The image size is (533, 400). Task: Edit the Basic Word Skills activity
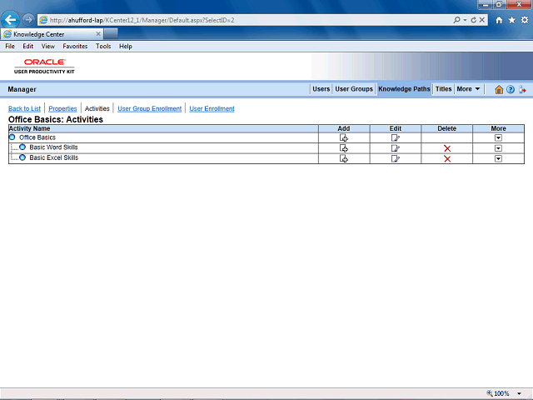pyautogui.click(x=396, y=148)
